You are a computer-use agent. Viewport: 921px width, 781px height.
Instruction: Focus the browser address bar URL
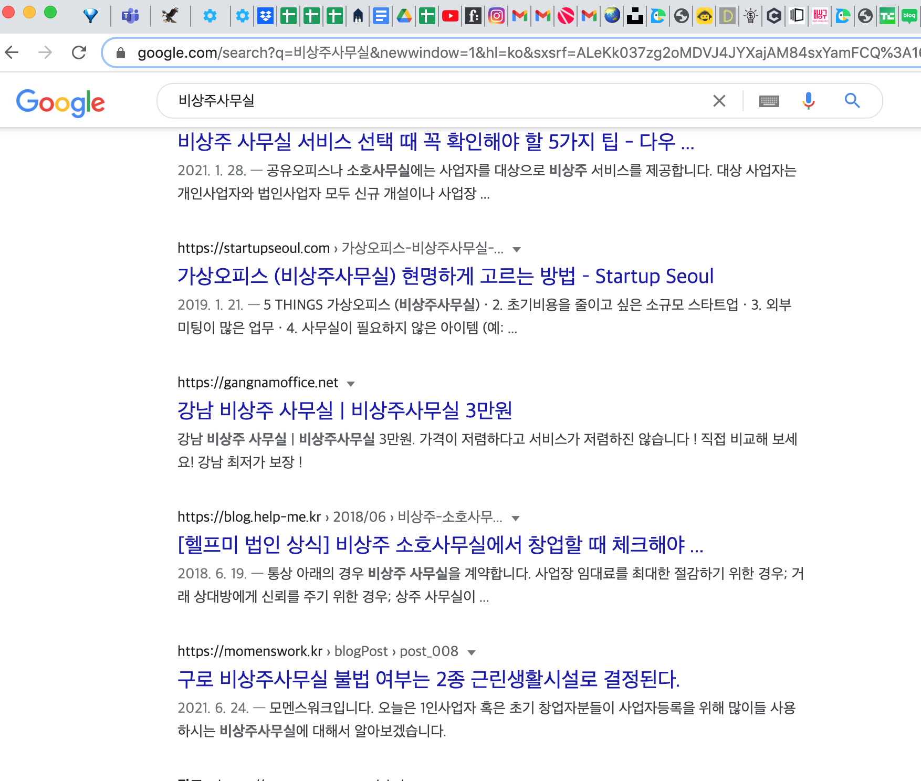528,52
